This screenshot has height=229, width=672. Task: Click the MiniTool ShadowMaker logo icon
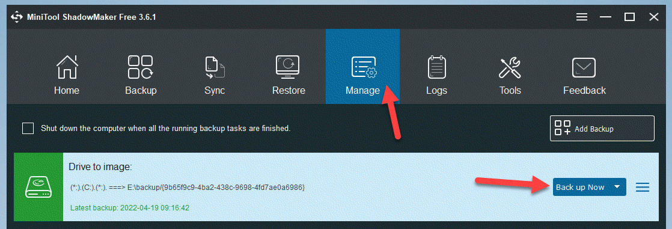pyautogui.click(x=17, y=17)
